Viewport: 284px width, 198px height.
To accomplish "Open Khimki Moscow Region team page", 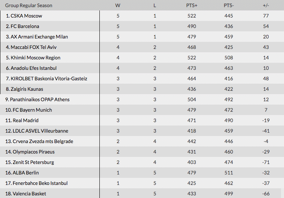I will click(35, 58).
